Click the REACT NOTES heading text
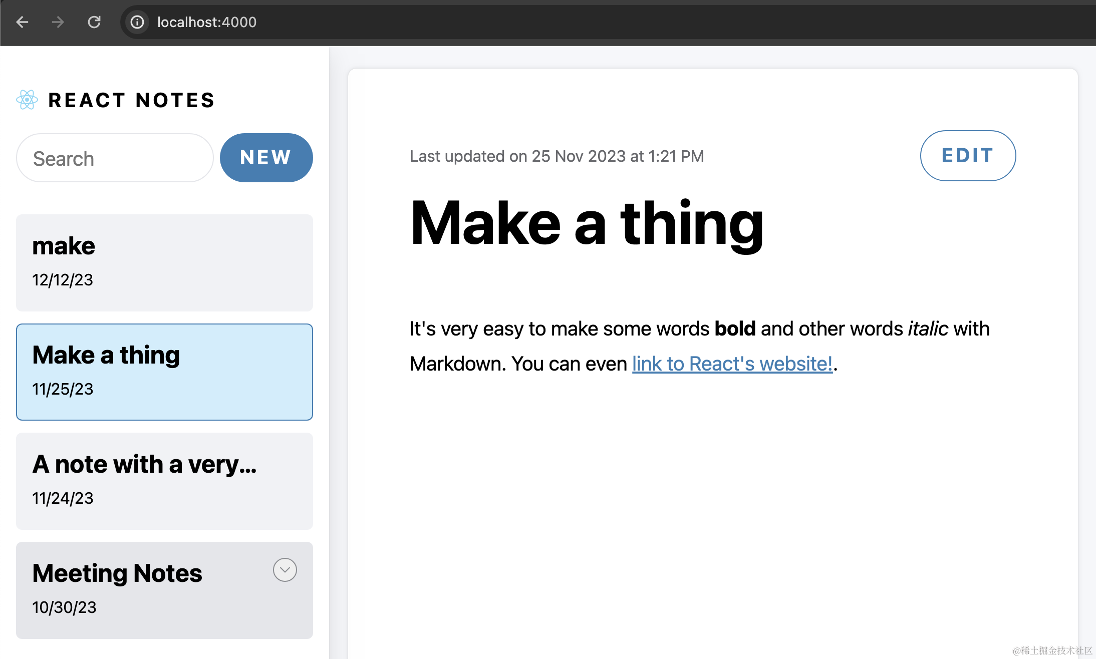 pos(132,100)
